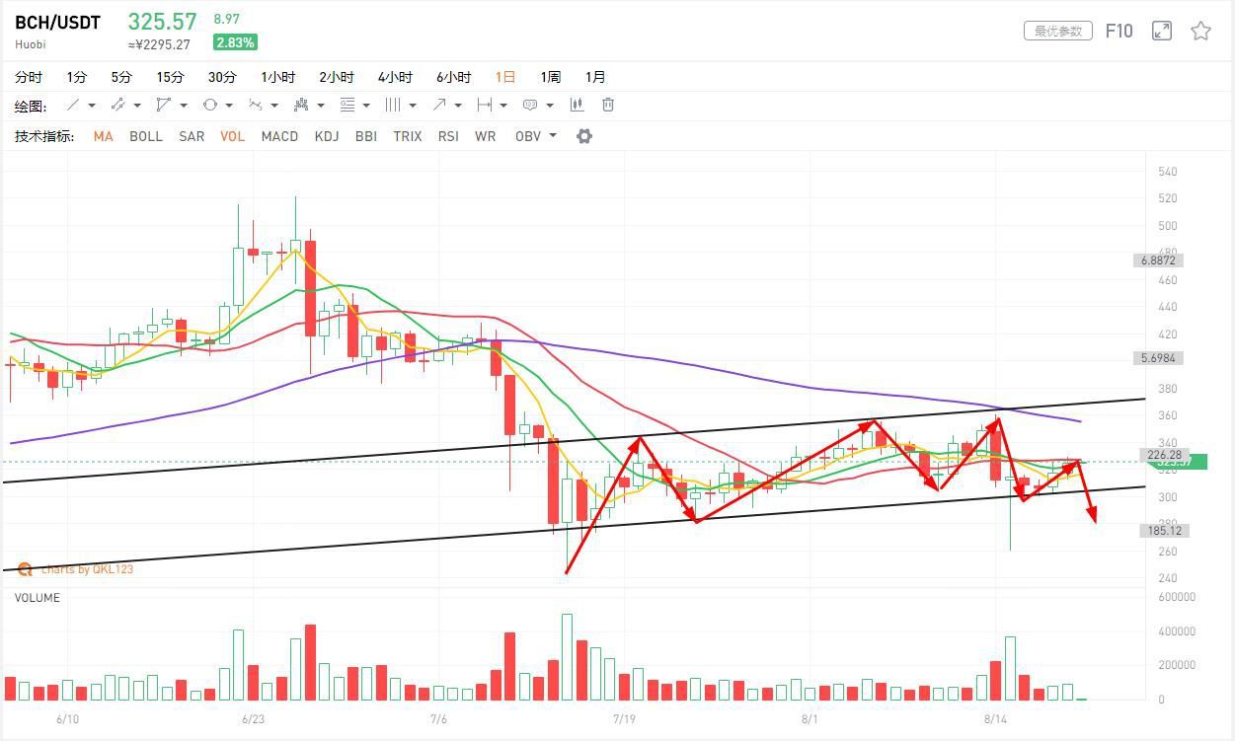Select the 1周 timeframe tab
Image resolution: width=1235 pixels, height=741 pixels.
pyautogui.click(x=550, y=77)
